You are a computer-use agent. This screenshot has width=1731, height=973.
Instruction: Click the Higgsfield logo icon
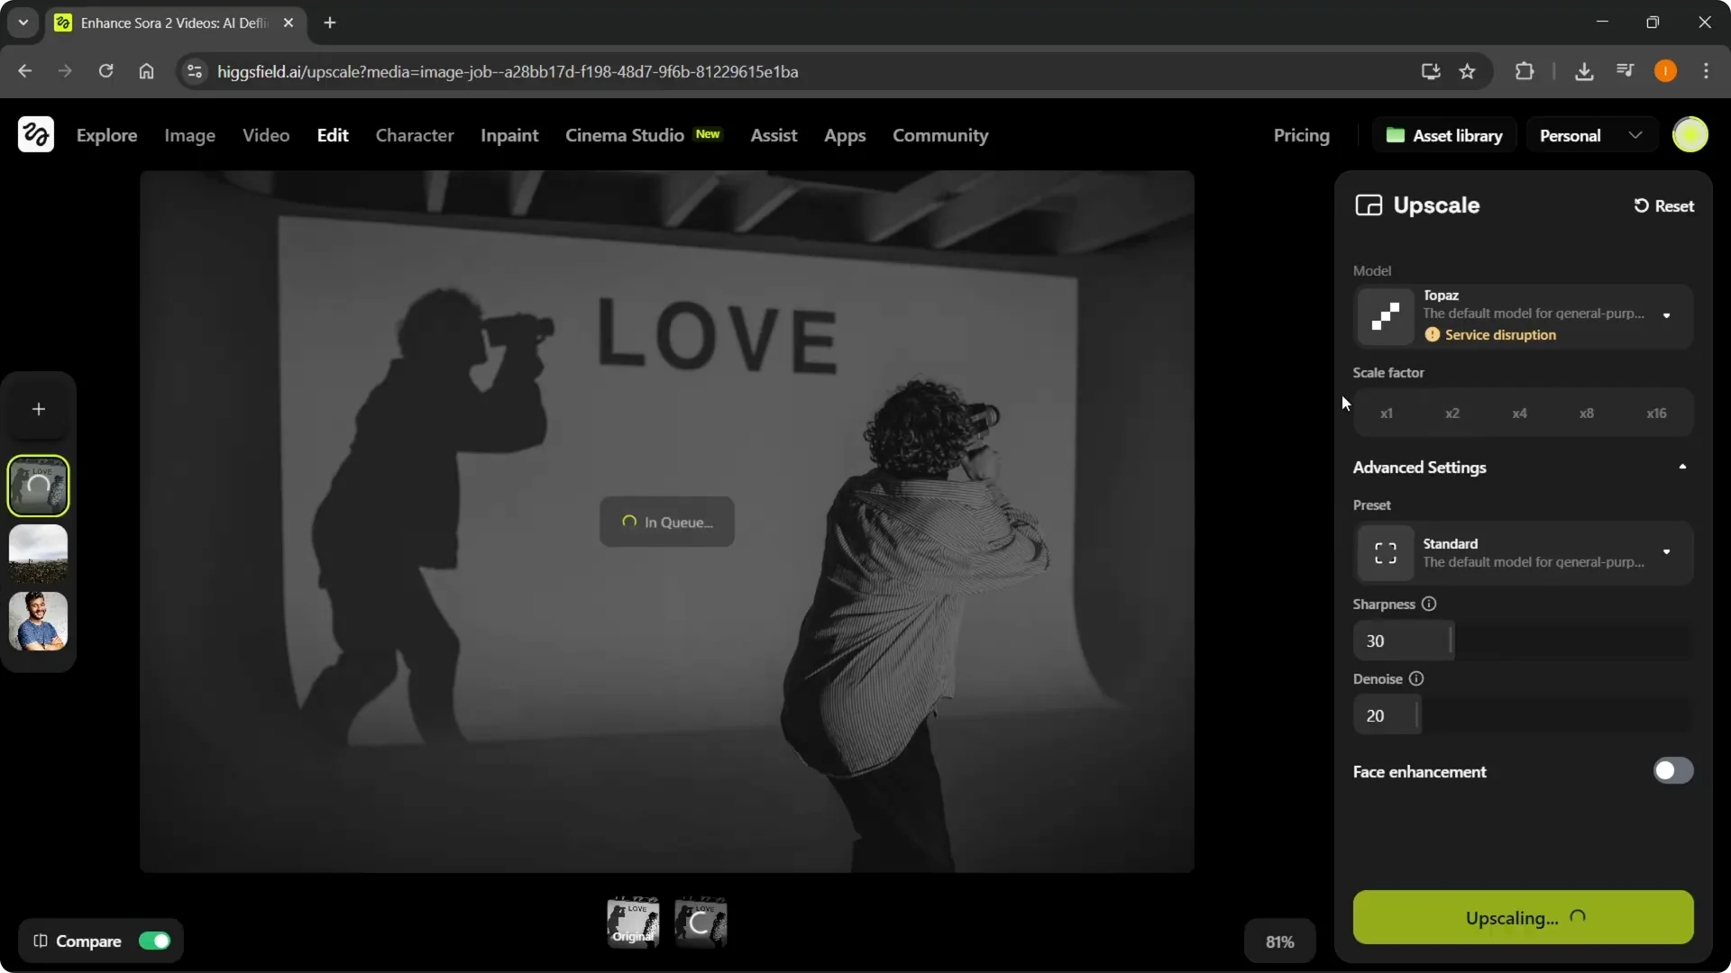[36, 135]
